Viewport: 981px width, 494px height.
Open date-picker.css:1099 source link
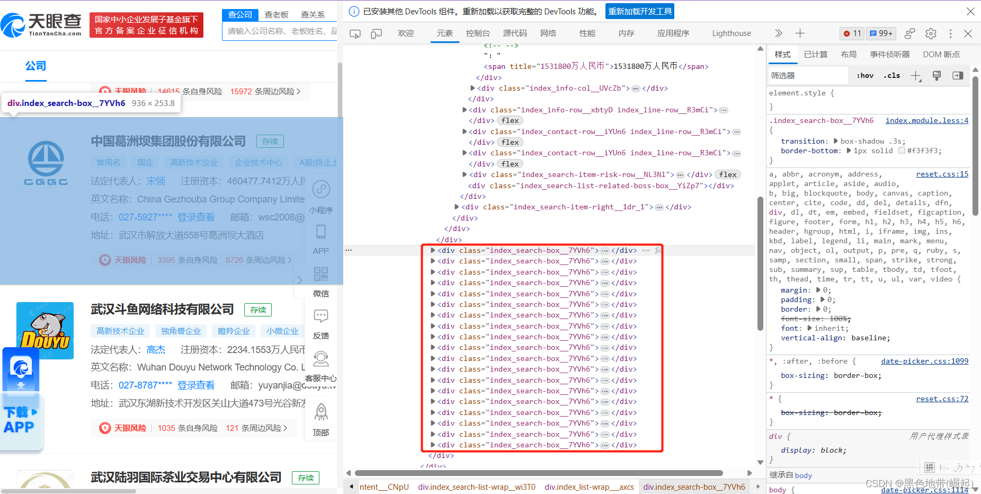click(925, 361)
